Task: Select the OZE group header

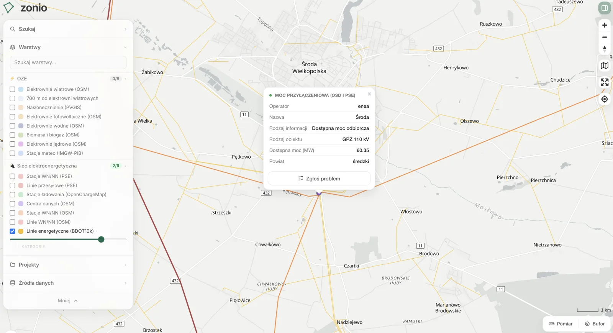Action: [x=68, y=79]
